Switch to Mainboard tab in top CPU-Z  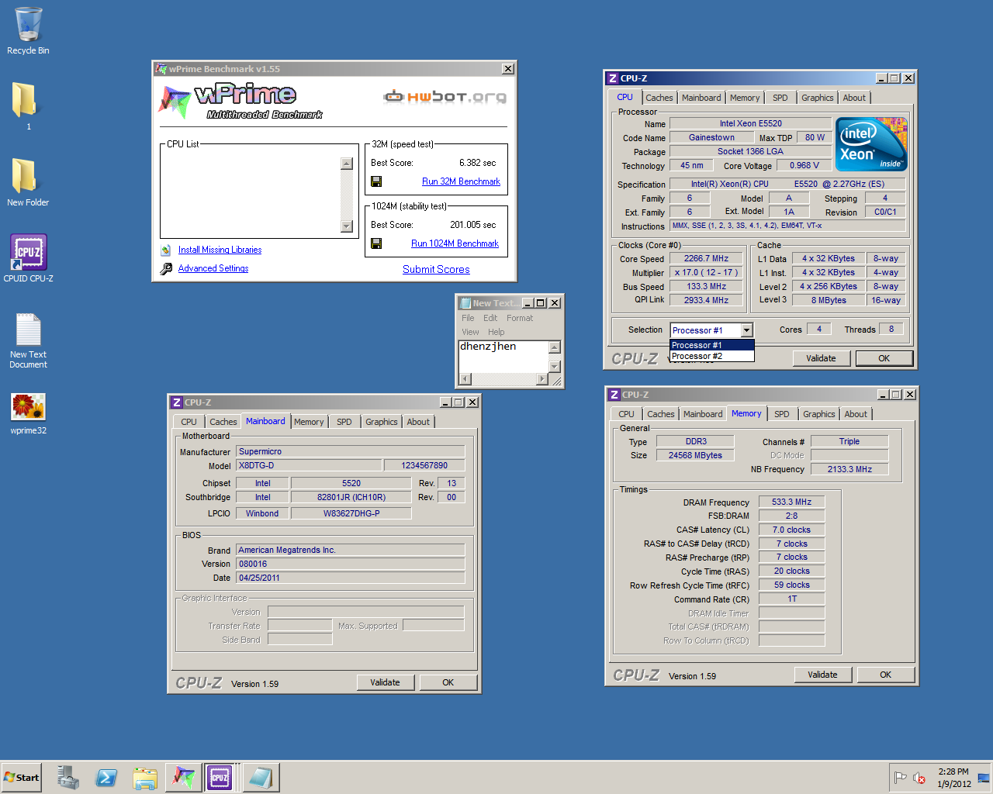[x=701, y=98]
